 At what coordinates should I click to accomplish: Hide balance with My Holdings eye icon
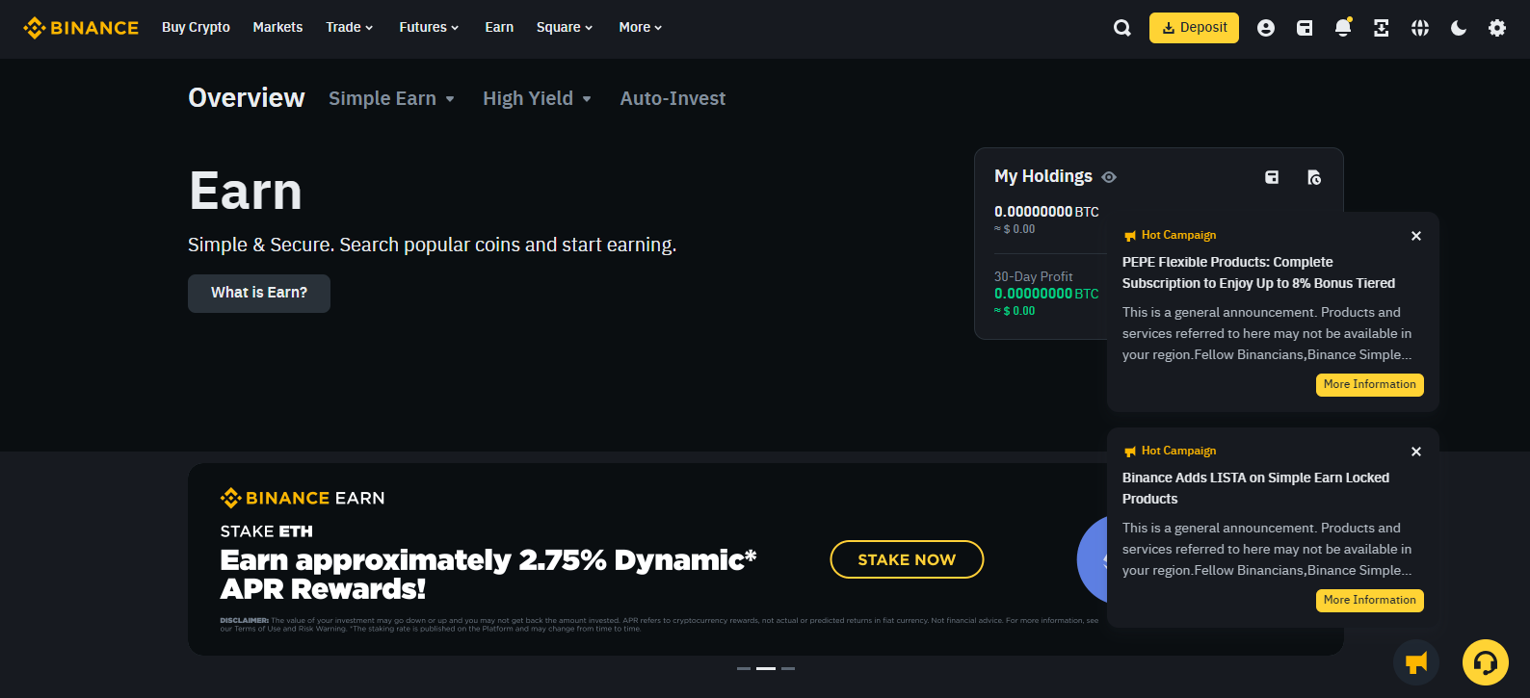coord(1109,177)
